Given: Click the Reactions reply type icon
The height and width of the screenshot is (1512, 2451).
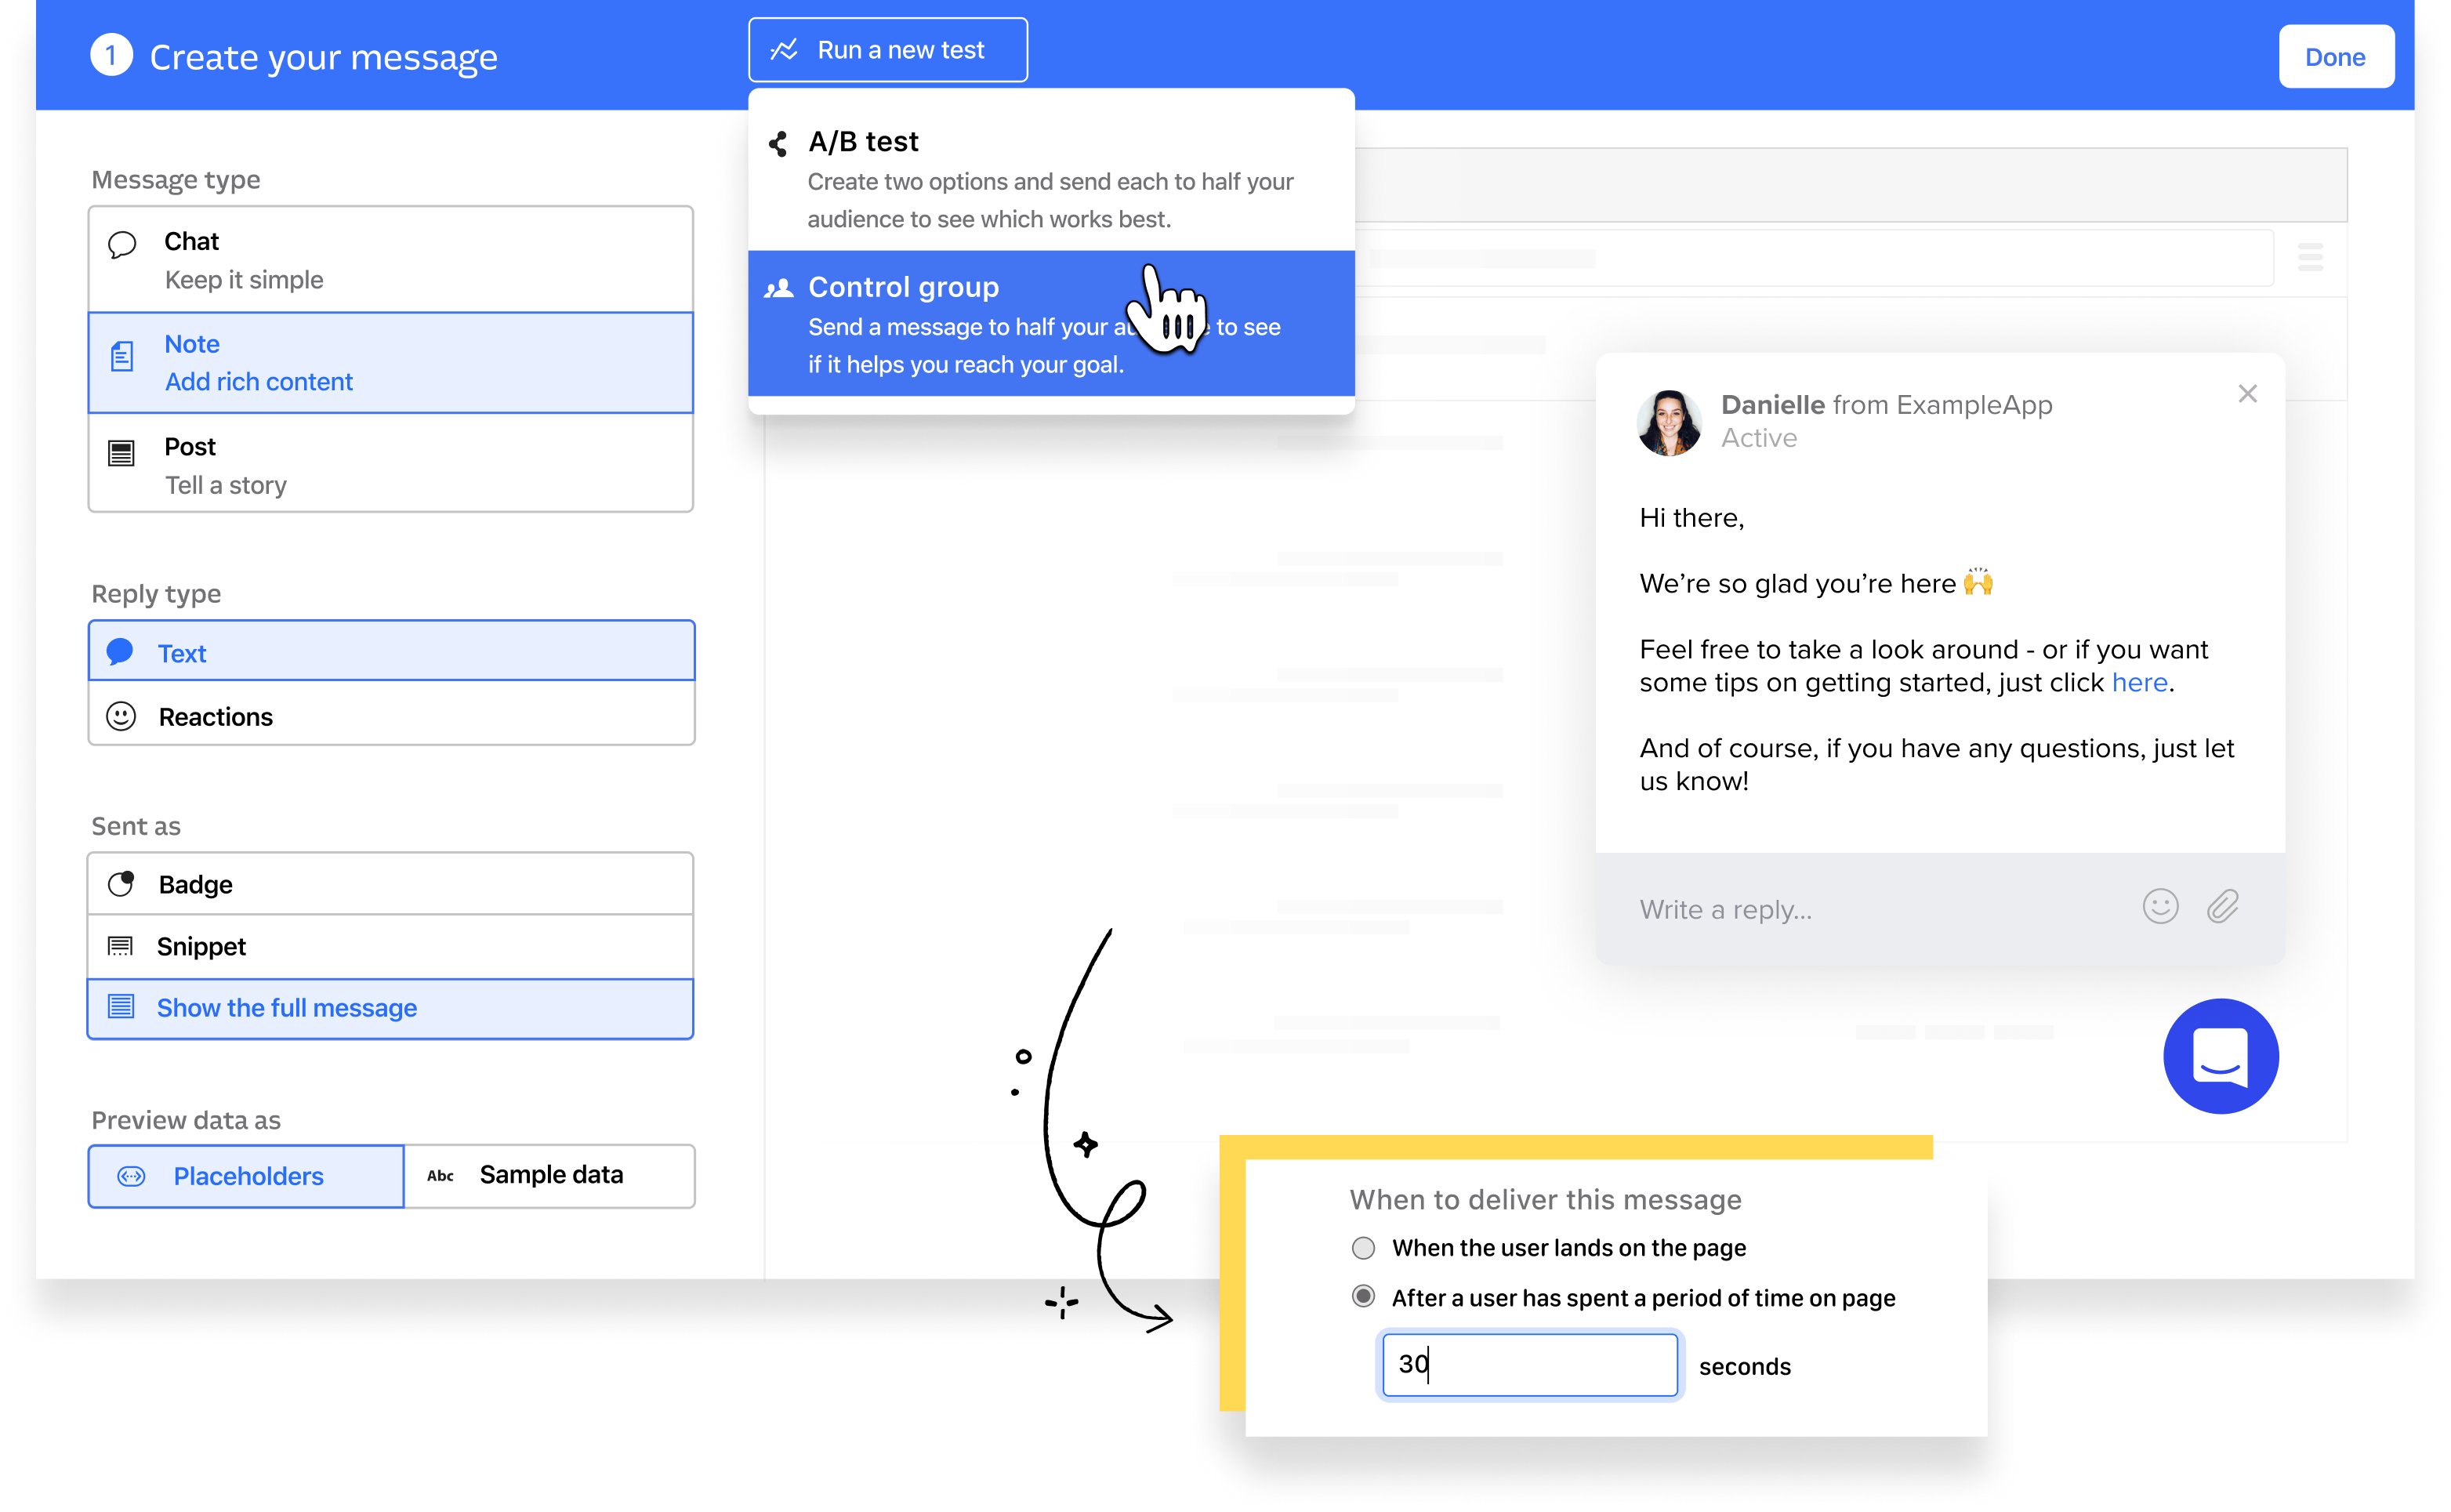Looking at the screenshot, I should [x=122, y=717].
